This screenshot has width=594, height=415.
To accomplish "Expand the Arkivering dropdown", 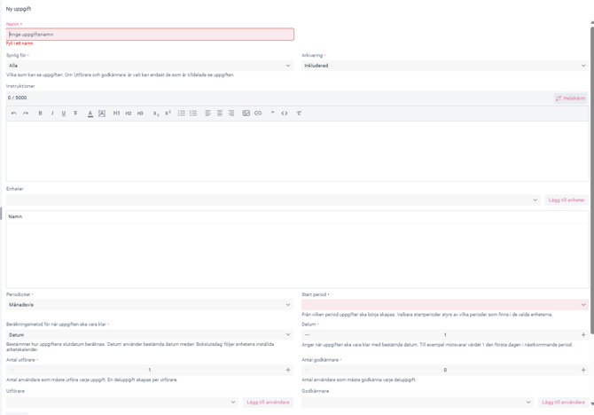I will pos(444,66).
